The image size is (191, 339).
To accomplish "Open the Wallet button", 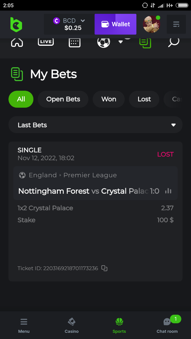I will (115, 24).
